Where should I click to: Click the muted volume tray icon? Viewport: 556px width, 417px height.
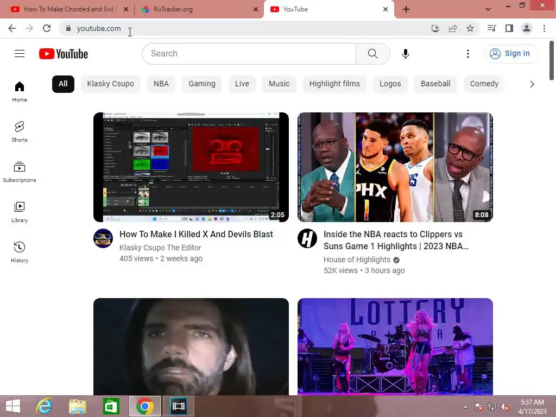point(505,407)
